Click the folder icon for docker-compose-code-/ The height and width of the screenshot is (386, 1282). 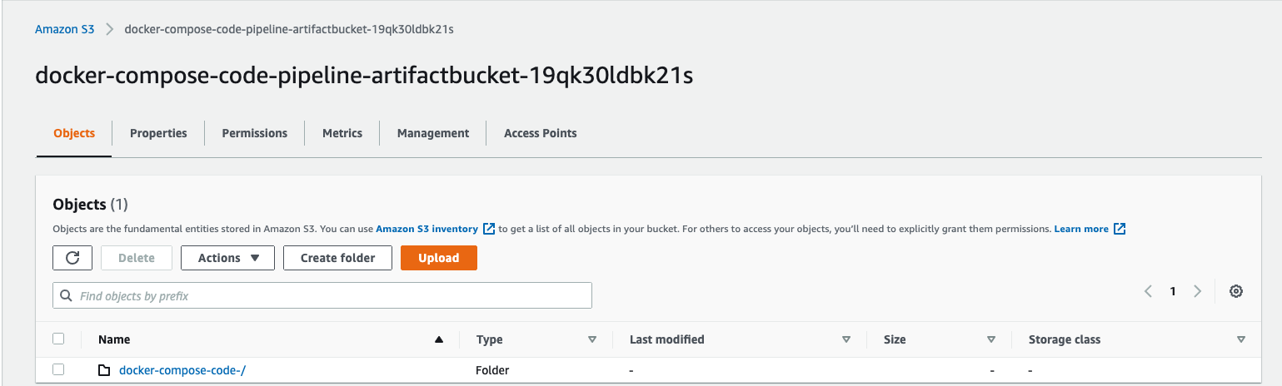pyautogui.click(x=104, y=370)
